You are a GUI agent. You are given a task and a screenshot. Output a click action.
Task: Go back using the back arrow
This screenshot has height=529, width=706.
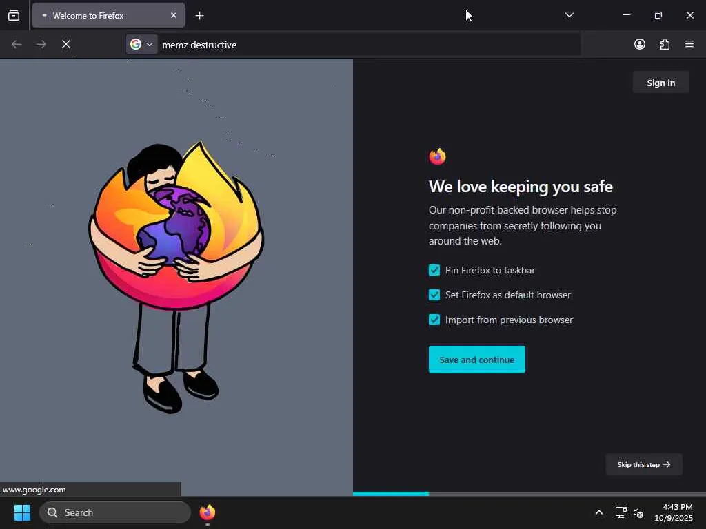click(x=17, y=44)
